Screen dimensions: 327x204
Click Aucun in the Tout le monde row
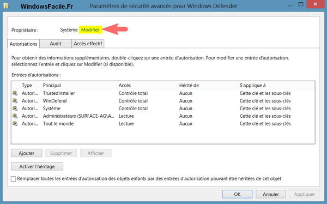(186, 124)
